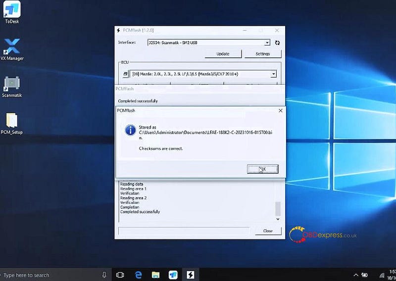Click the saved file path text
This screenshot has height=281, width=396.
point(205,135)
